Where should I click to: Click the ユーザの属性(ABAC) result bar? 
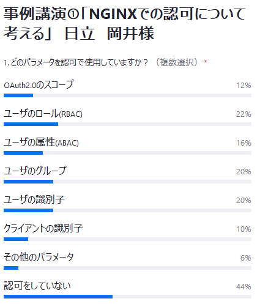click(127, 153)
